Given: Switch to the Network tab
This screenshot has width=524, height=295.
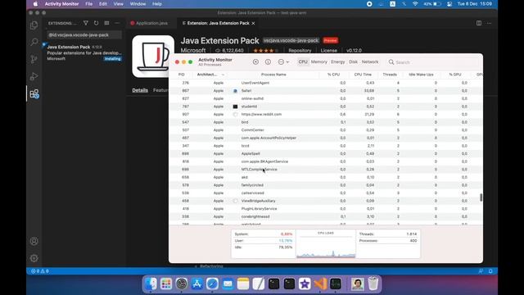Looking at the screenshot, I should (x=370, y=62).
